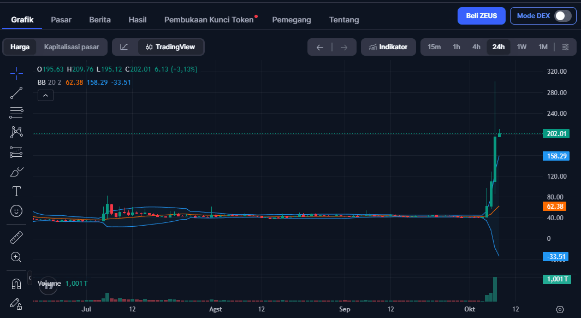Open the emoji icons tool
This screenshot has height=318, width=581.
16,211
